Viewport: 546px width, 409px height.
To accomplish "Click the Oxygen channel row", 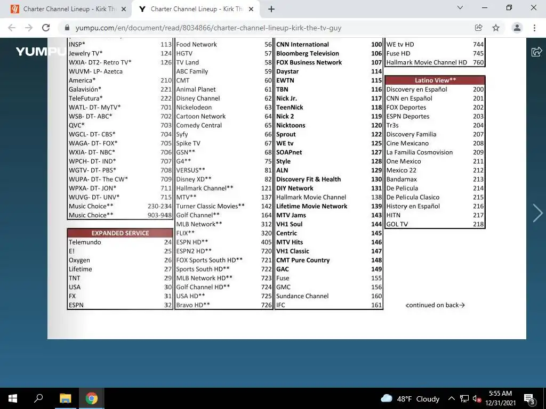I will pos(120,260).
